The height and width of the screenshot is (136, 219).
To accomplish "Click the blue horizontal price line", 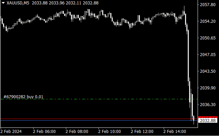I will pos(99,120).
